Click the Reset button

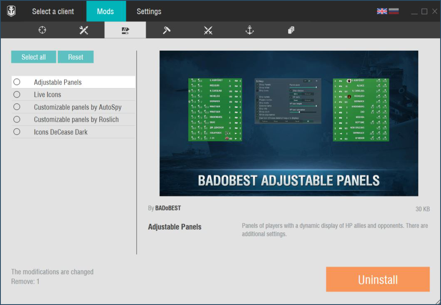(x=76, y=57)
